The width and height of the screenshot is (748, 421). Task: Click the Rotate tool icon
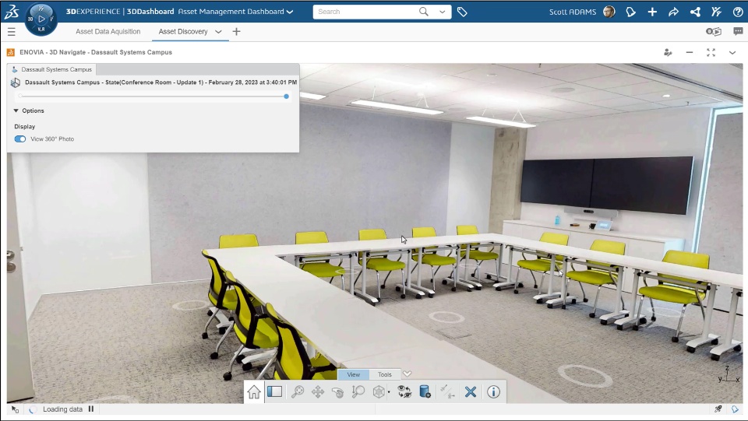tap(337, 392)
